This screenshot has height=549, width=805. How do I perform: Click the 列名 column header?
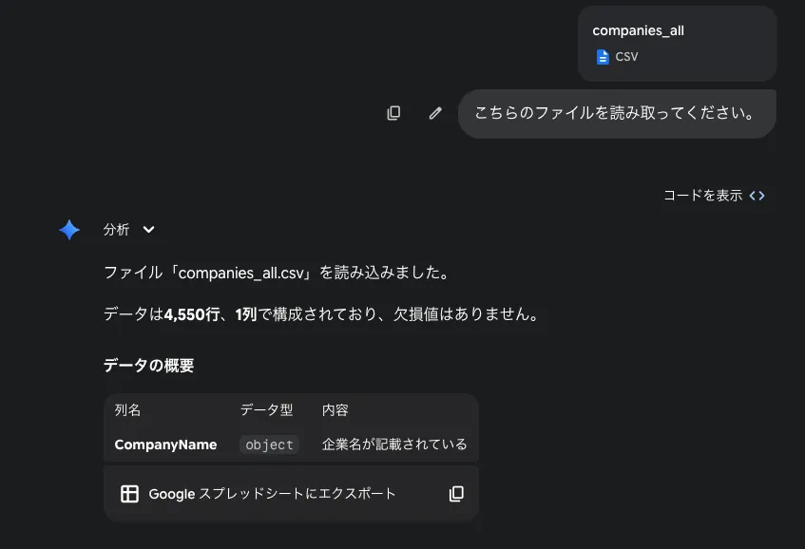127,409
